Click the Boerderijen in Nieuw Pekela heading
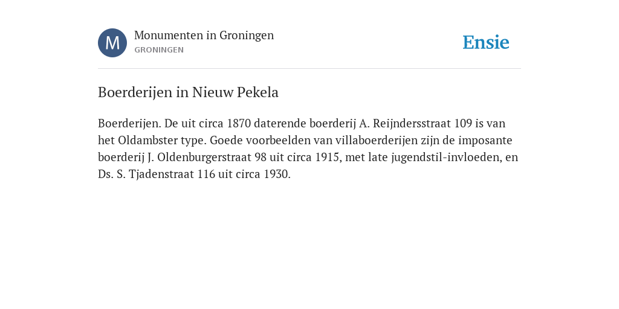Screen dimensions: 619x309 [189, 92]
